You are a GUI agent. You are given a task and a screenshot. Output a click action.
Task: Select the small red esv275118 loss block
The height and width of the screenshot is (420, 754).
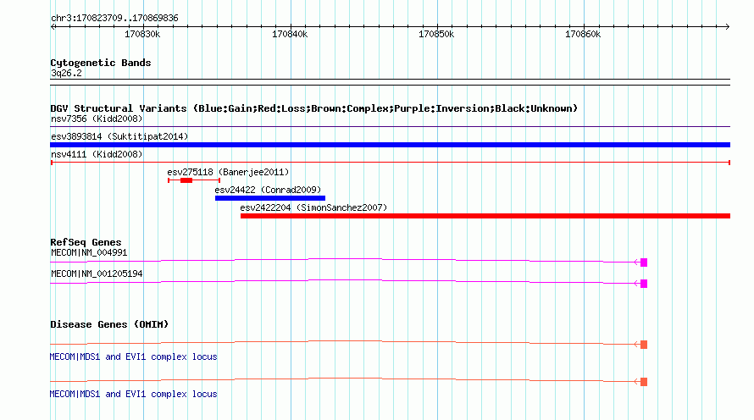coord(186,180)
